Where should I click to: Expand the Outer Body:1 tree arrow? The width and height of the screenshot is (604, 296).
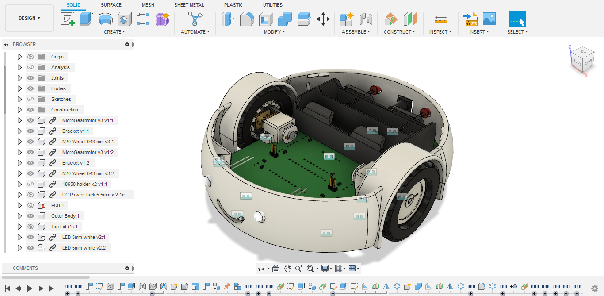(19, 215)
